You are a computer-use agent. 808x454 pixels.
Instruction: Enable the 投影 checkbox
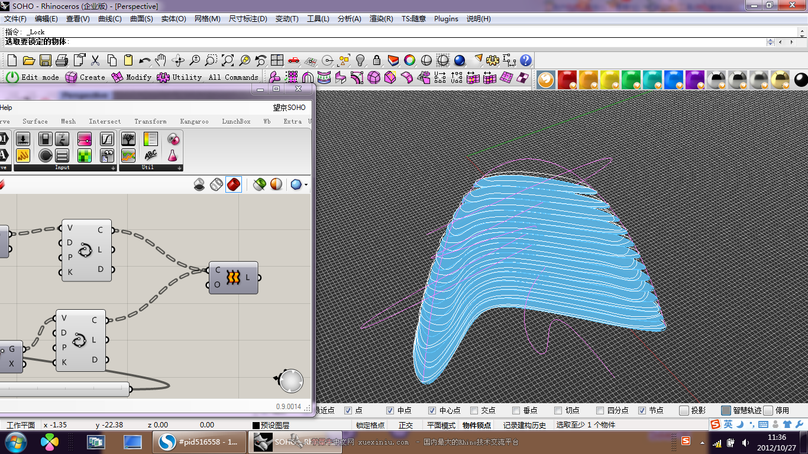coord(684,410)
